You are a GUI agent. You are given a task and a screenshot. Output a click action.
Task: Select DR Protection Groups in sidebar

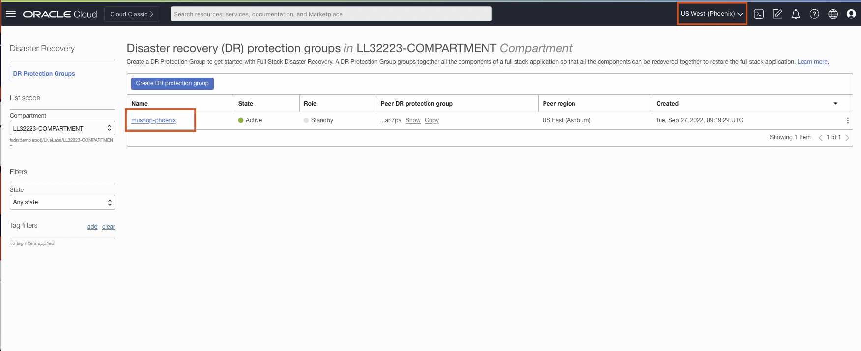coord(44,74)
